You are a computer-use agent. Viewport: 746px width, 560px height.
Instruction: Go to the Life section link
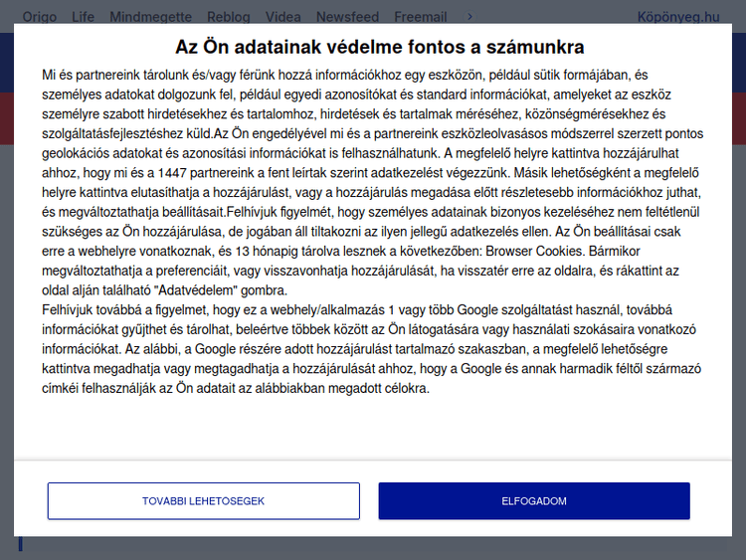click(x=84, y=17)
